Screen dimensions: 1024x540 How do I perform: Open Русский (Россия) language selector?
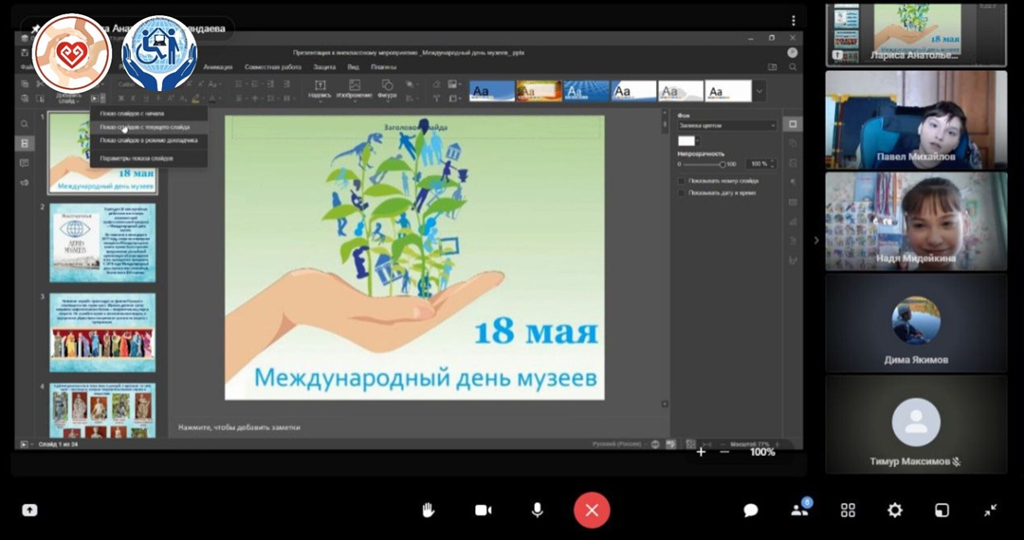coord(618,444)
